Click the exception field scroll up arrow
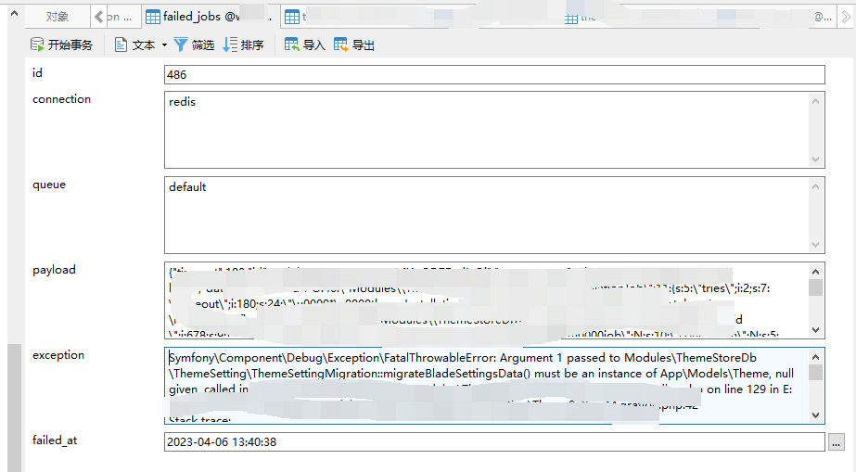The height and width of the screenshot is (472, 856). [x=815, y=356]
